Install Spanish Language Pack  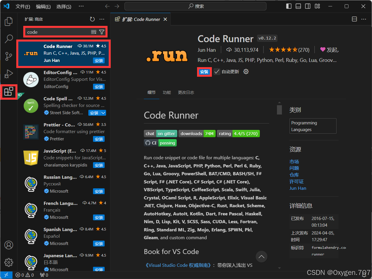coord(99,244)
